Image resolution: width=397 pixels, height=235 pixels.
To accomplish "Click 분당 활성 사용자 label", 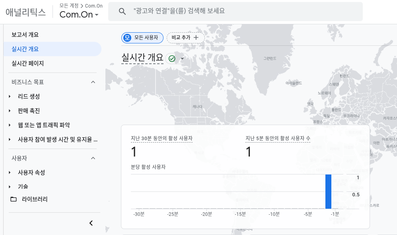I will point(148,167).
